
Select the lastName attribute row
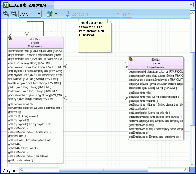pyautogui.click(x=33, y=91)
